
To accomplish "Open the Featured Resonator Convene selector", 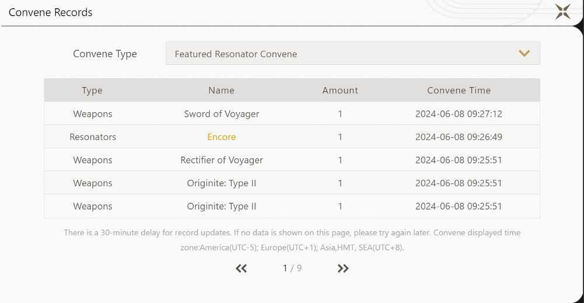I will [353, 54].
